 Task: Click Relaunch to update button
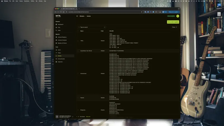pos(173,12)
